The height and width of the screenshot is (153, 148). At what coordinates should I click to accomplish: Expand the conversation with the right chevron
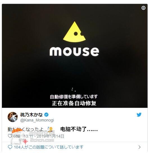pos(140,147)
